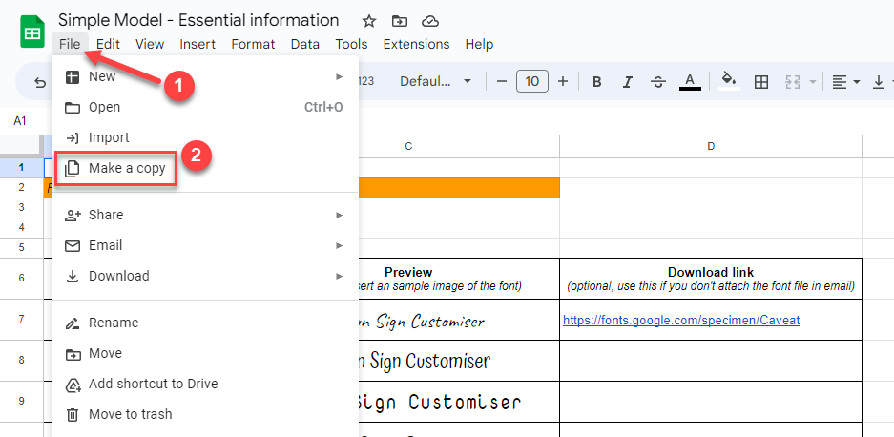The image size is (894, 437).
Task: Open the text color picker
Action: point(691,82)
